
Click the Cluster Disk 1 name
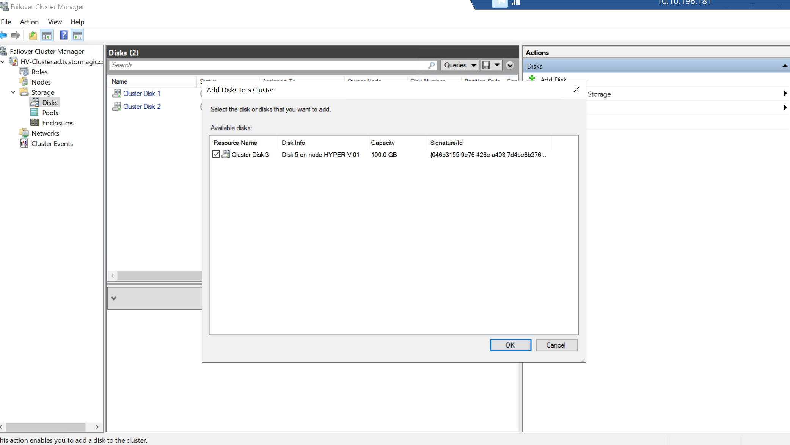pyautogui.click(x=142, y=93)
